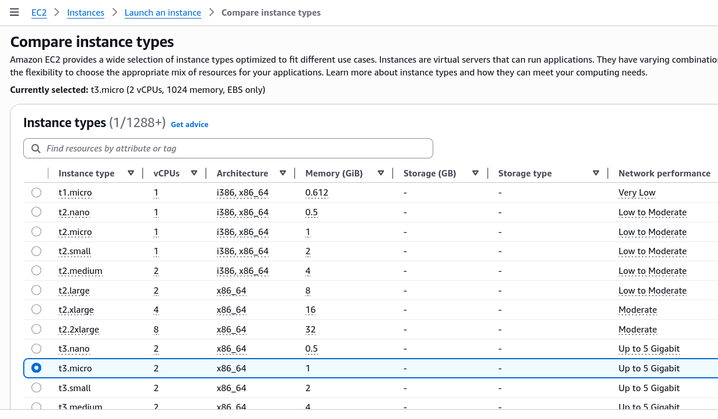
Task: Click the Compare instance types breadcrumb text
Action: (271, 13)
